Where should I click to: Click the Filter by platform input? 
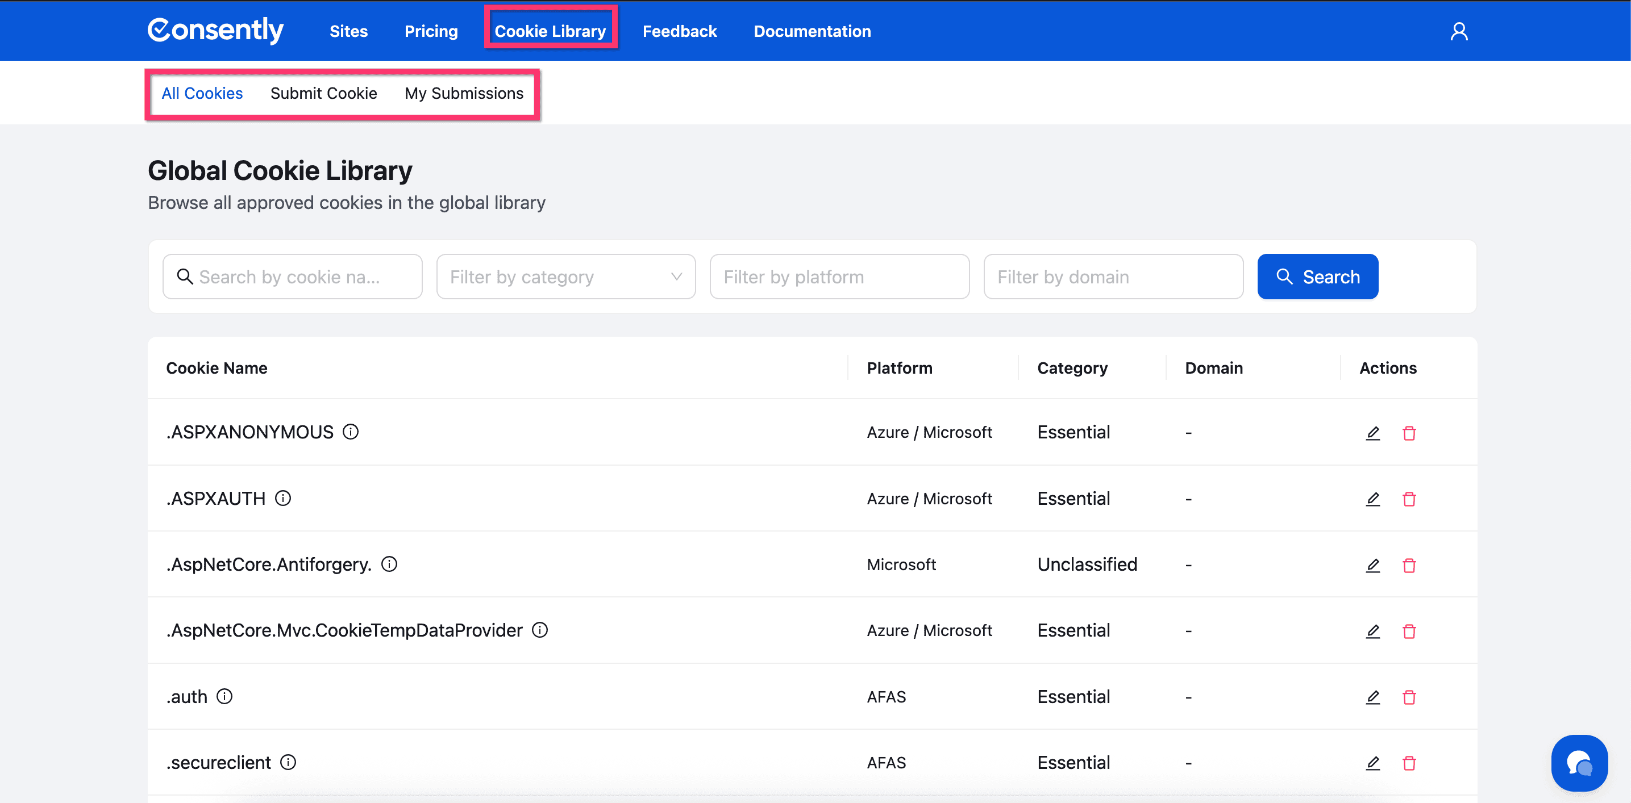[x=839, y=277]
